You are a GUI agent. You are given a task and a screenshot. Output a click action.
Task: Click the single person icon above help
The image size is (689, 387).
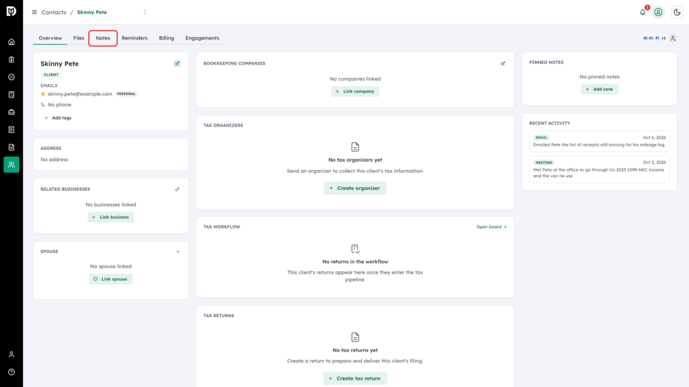(x=11, y=355)
